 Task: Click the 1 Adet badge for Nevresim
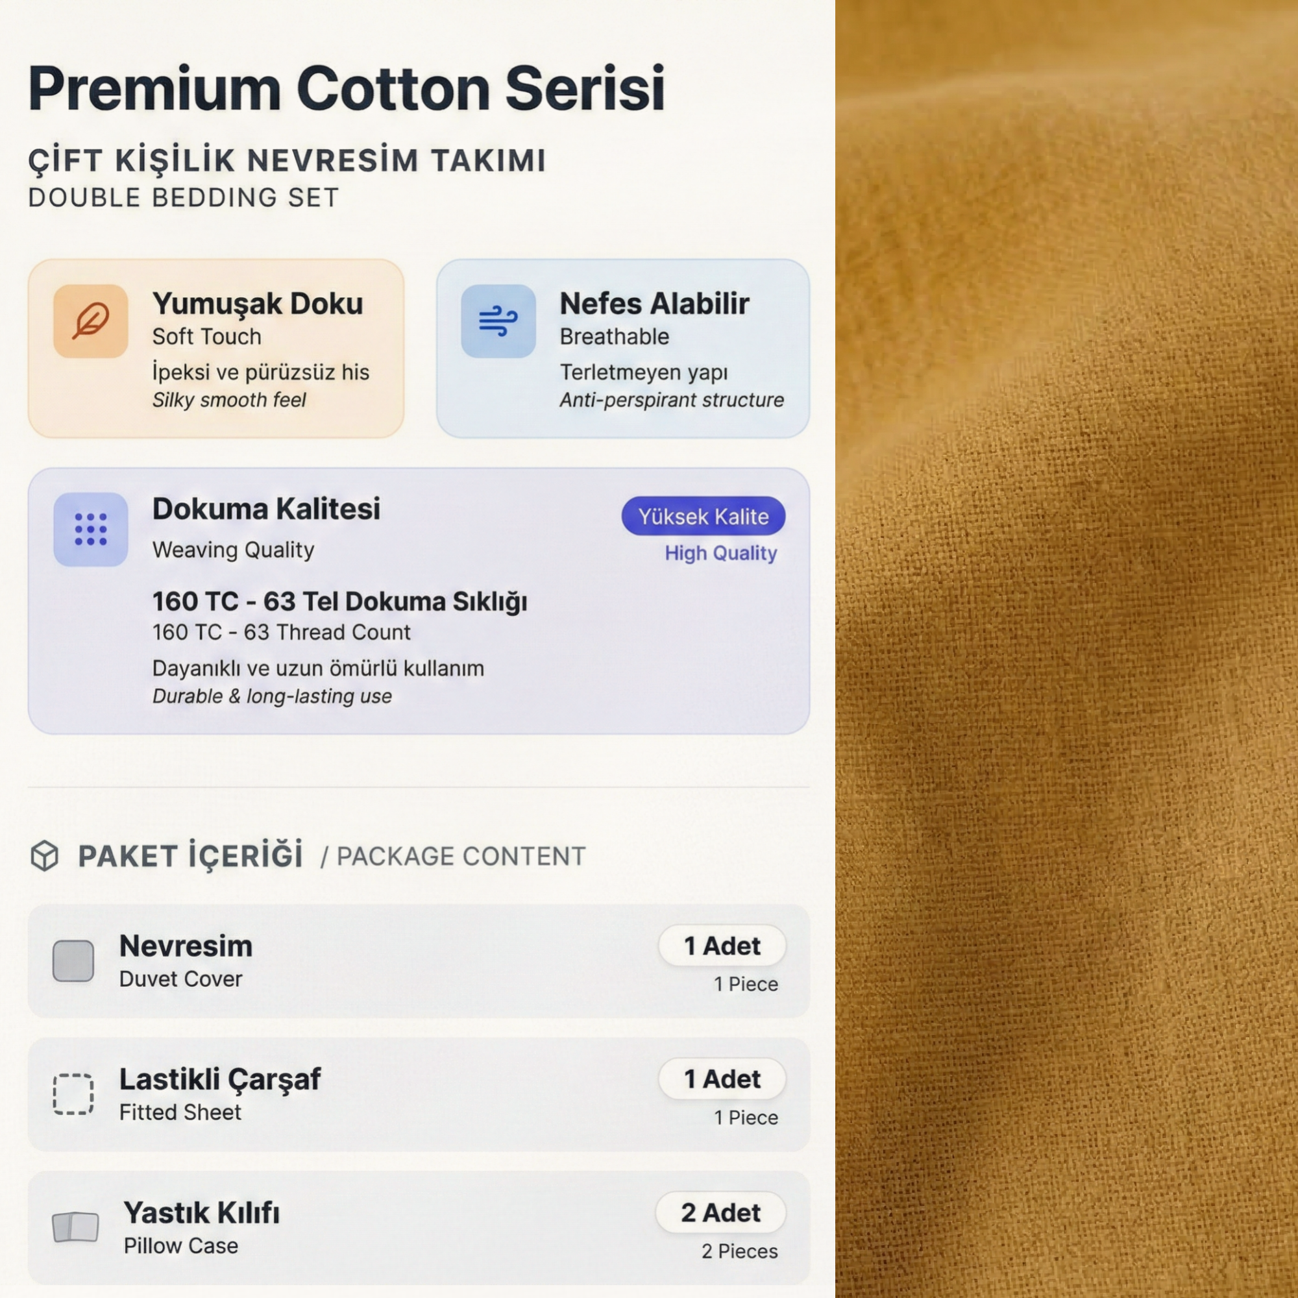click(x=722, y=946)
